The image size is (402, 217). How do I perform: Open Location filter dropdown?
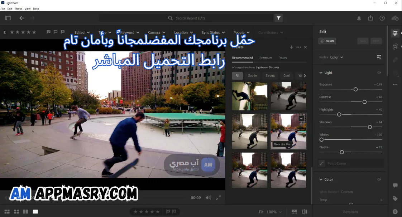pyautogui.click(x=183, y=33)
